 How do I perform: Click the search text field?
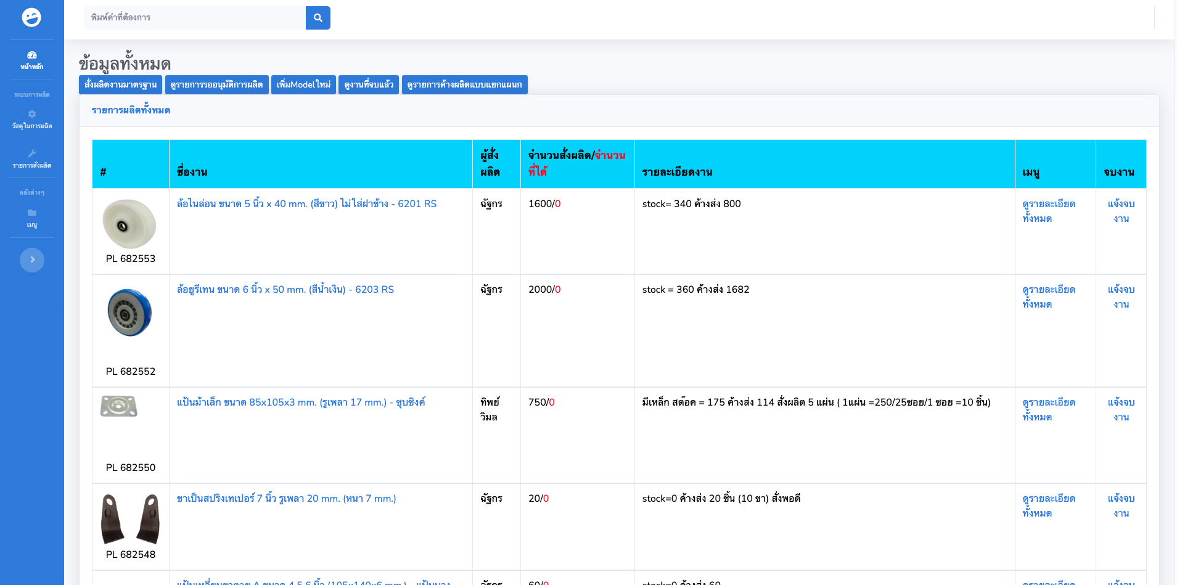(x=195, y=18)
